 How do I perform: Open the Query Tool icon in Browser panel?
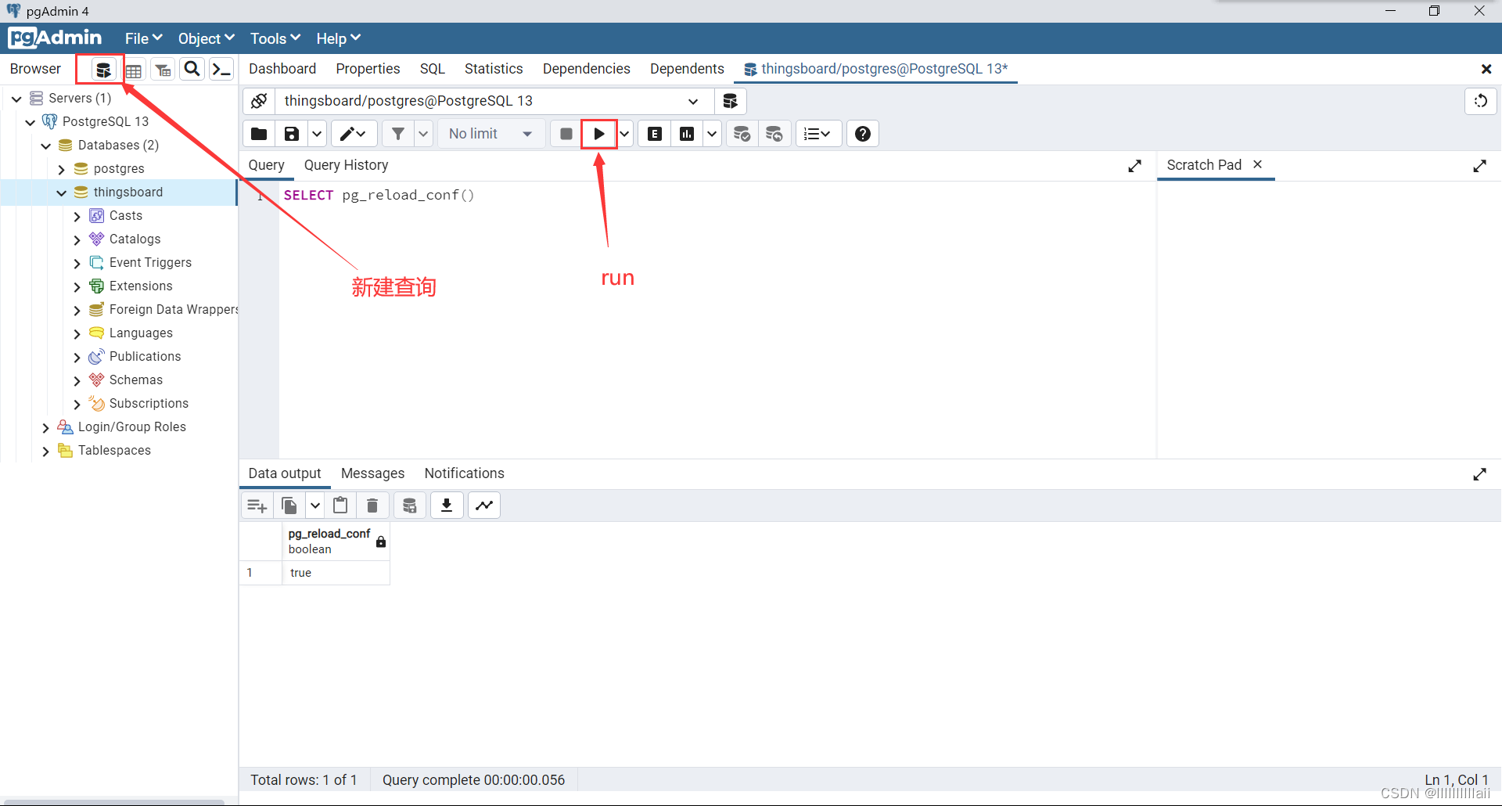coord(102,70)
